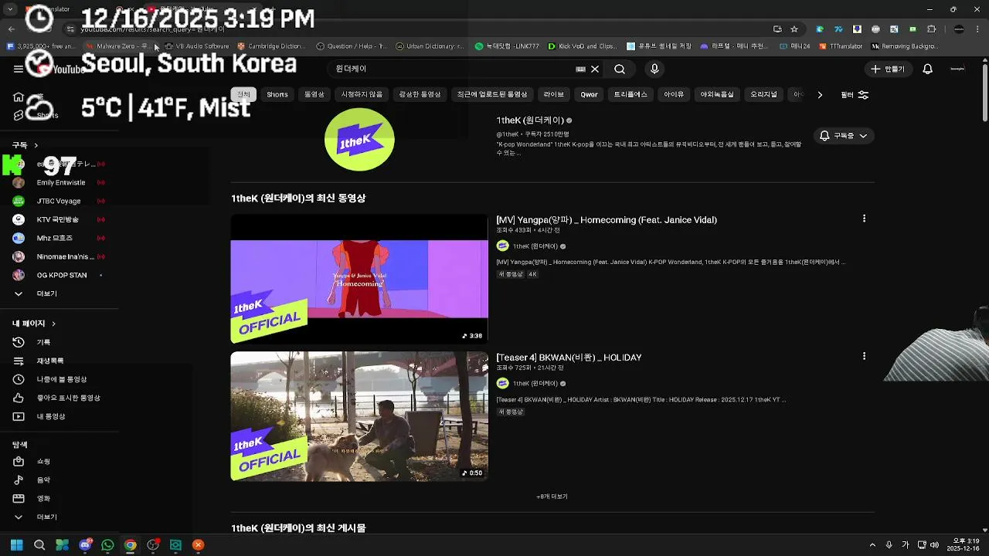989x556 pixels.
Task: Open Chrome from the taskbar
Action: pyautogui.click(x=131, y=545)
